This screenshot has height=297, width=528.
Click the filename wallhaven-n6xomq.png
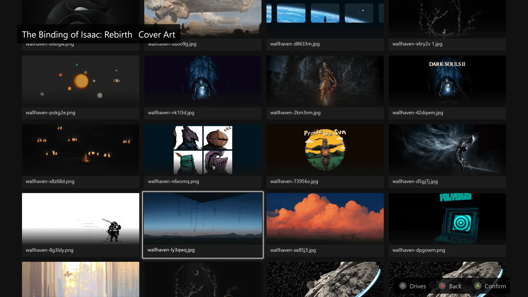(174, 182)
